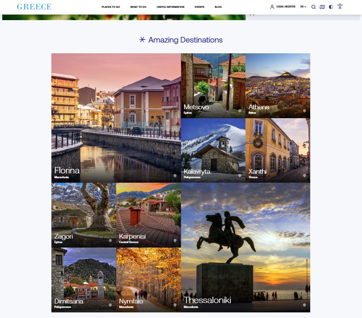
Task: Click Login / Register link
Action: (286, 7)
